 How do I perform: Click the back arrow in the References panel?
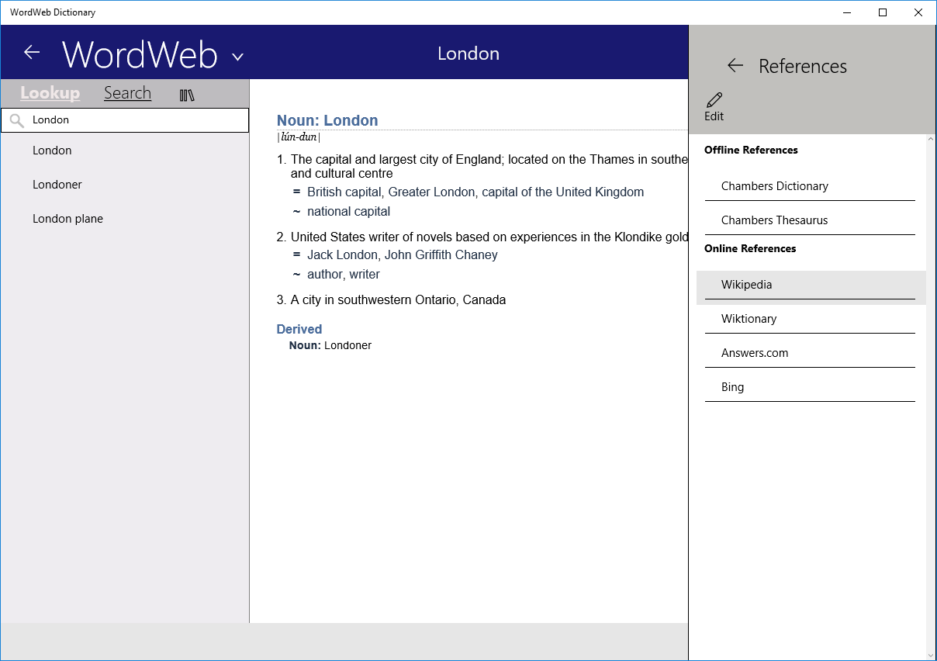735,66
